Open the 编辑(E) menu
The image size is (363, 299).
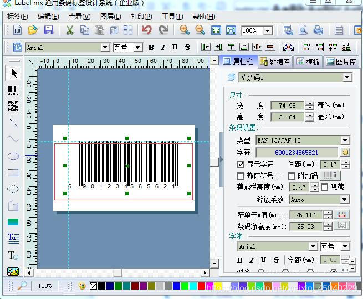pos(48,17)
